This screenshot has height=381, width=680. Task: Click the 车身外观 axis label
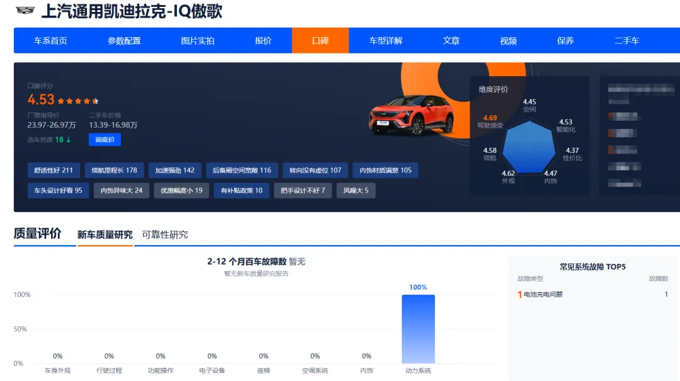coord(58,370)
